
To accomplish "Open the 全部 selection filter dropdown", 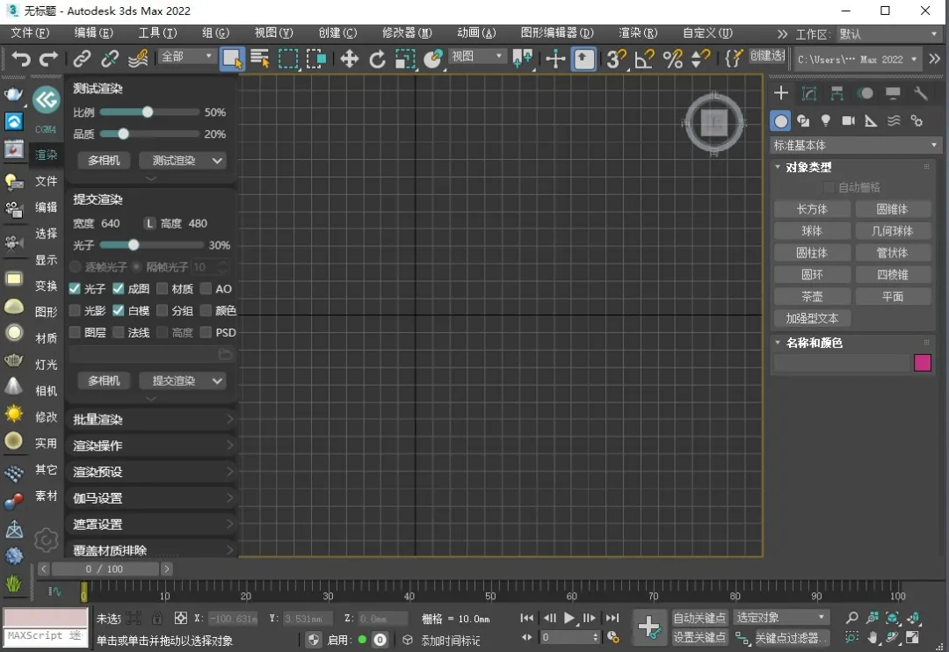I will click(187, 56).
